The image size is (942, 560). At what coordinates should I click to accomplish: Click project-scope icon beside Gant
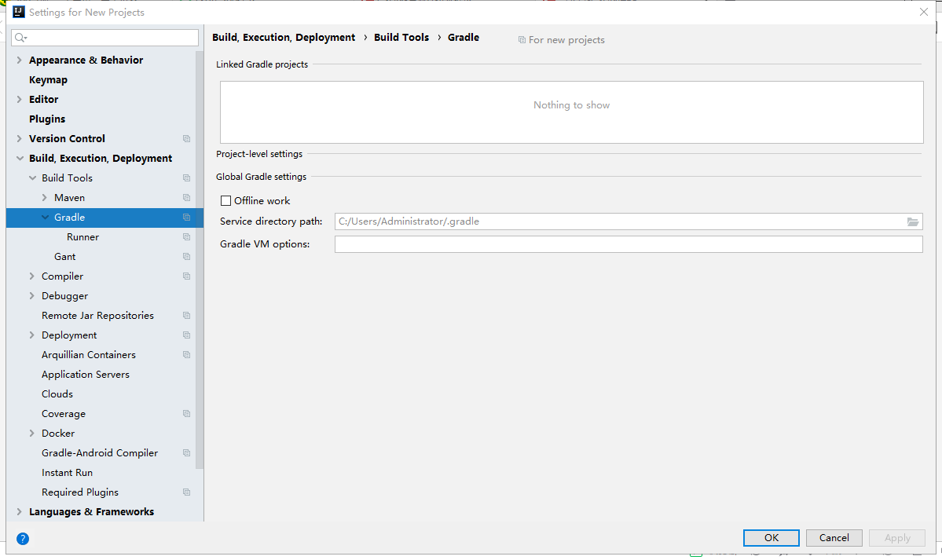[x=187, y=257]
